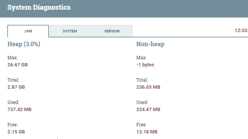Select the heap max value 26.67 GB
The image size is (248, 139).
coord(18,65)
